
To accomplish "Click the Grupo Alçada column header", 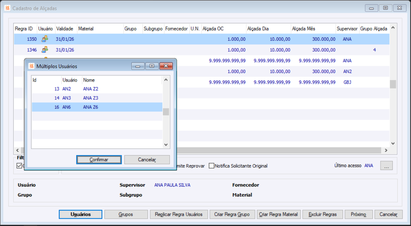I will [374, 29].
